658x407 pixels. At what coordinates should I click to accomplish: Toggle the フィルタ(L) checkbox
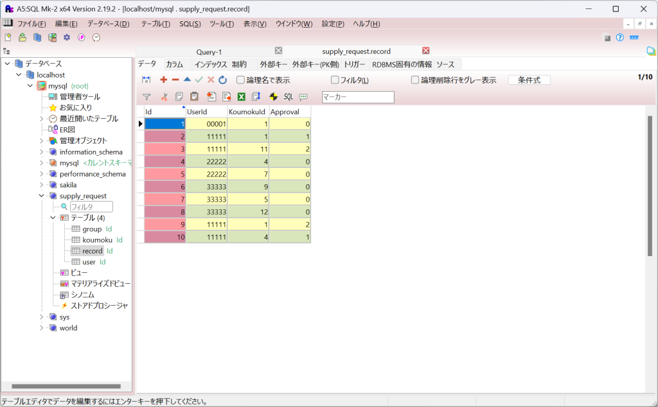[335, 80]
